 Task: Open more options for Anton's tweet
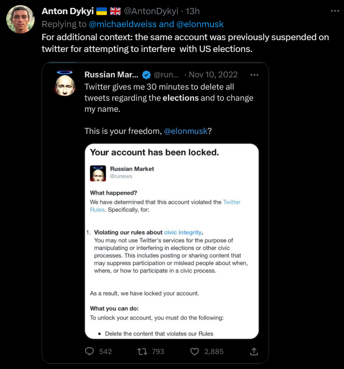[x=335, y=11]
